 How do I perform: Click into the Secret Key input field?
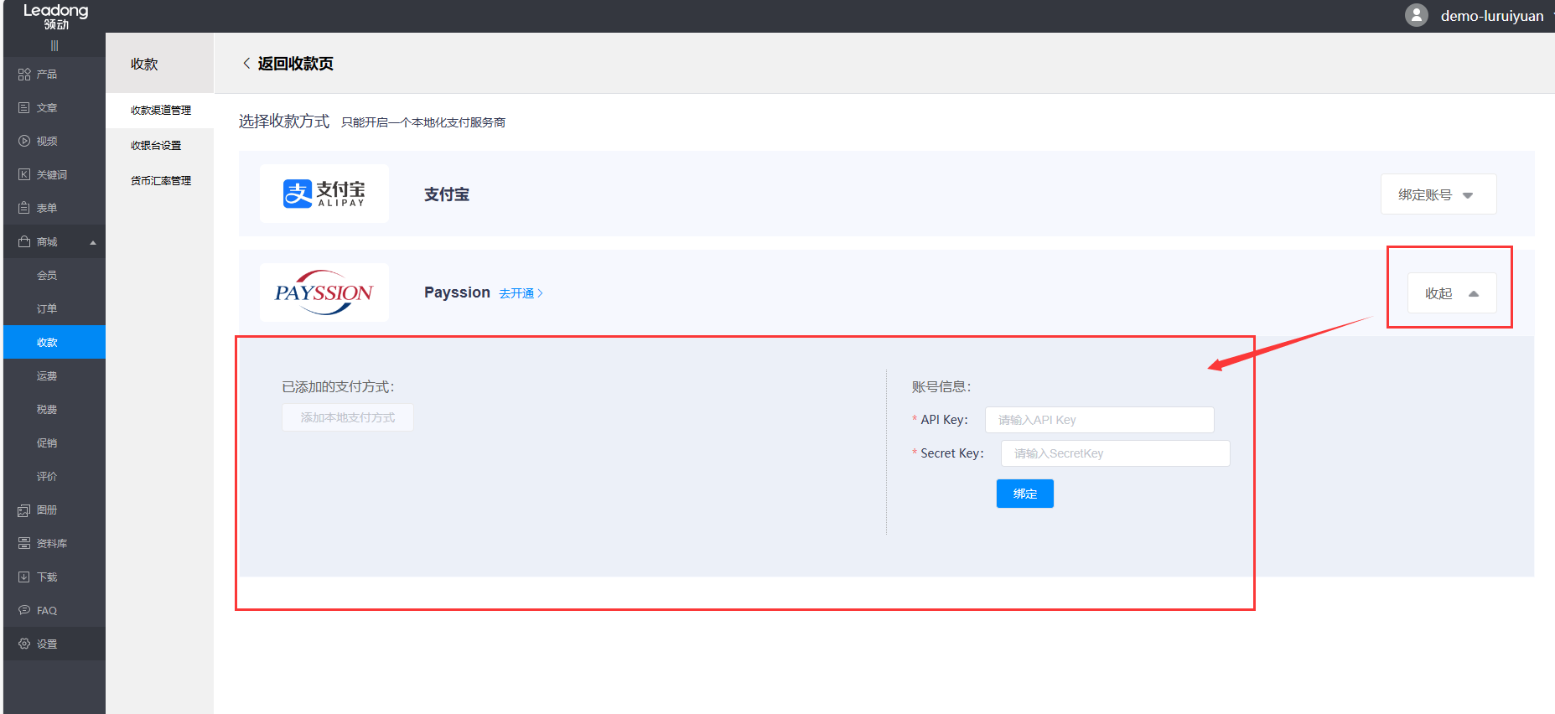[1115, 453]
